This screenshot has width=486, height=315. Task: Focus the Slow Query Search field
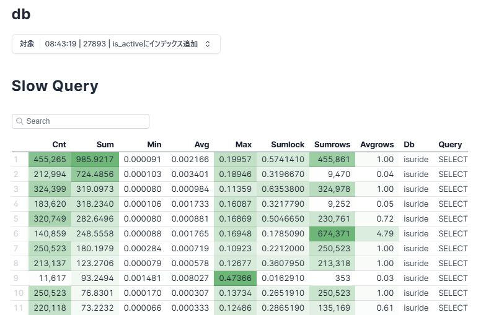coord(81,121)
